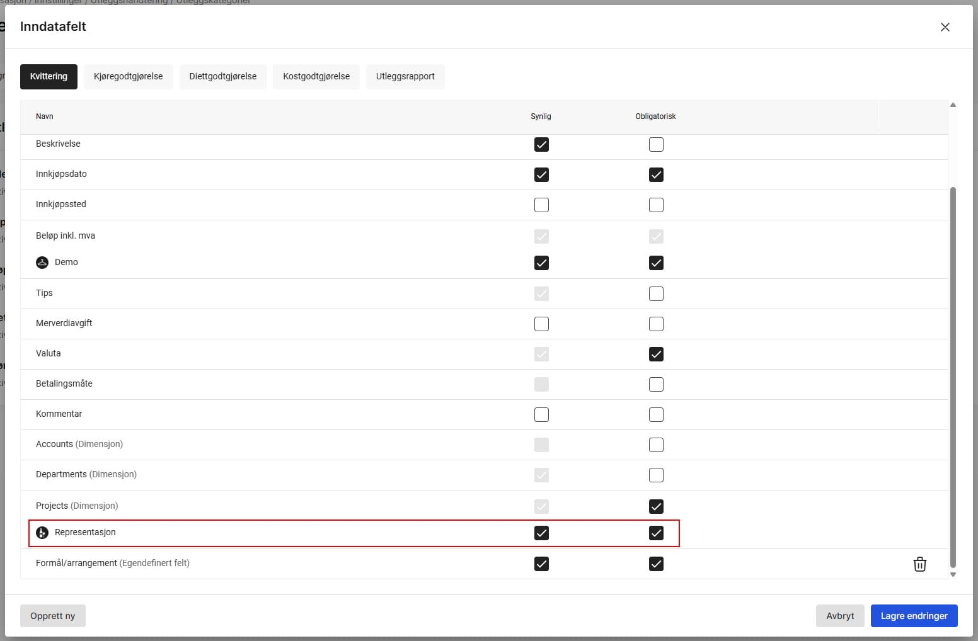Click the vertical scrollbar thumb
The height and width of the screenshot is (641, 978).
[x=953, y=378]
